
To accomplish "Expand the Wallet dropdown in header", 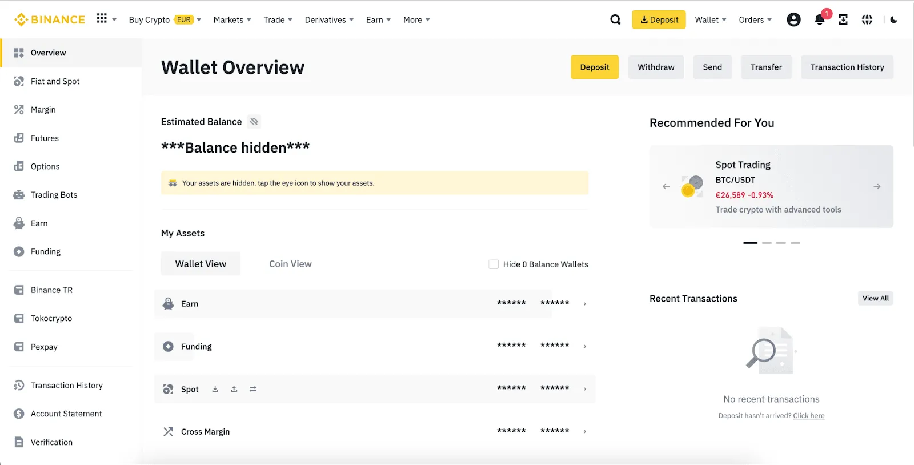I will pos(711,20).
